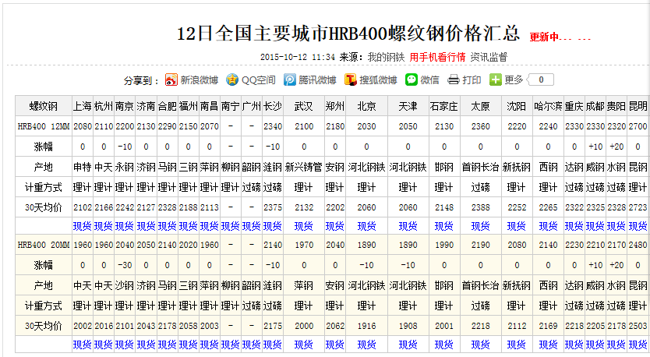
Task: Click the 12MM 现货 link under 哈尔滨
Action: tap(548, 226)
